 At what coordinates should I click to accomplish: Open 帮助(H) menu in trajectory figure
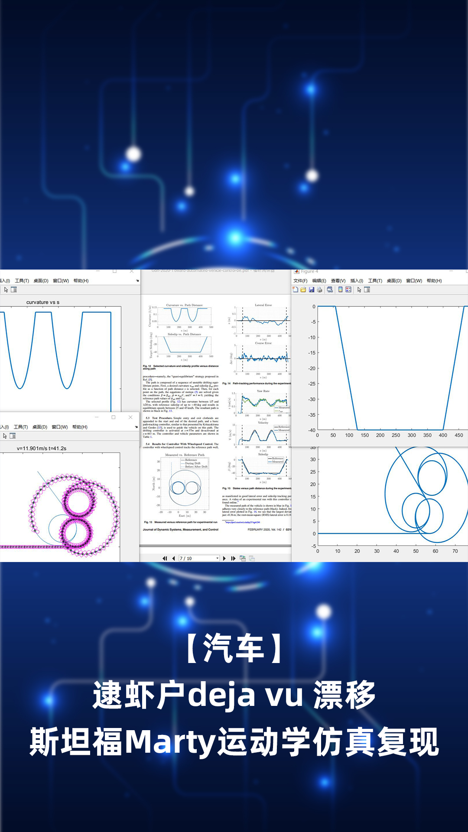80,427
